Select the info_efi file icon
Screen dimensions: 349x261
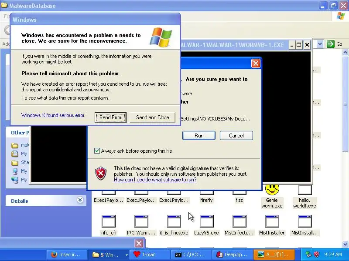coord(108,221)
